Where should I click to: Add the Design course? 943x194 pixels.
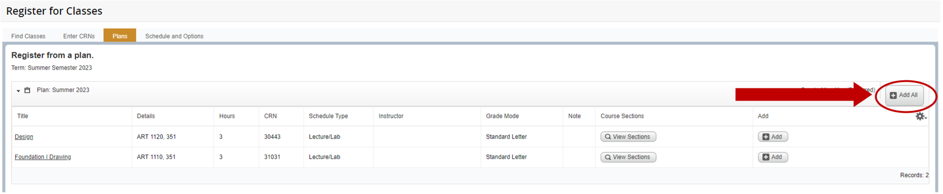(773, 137)
